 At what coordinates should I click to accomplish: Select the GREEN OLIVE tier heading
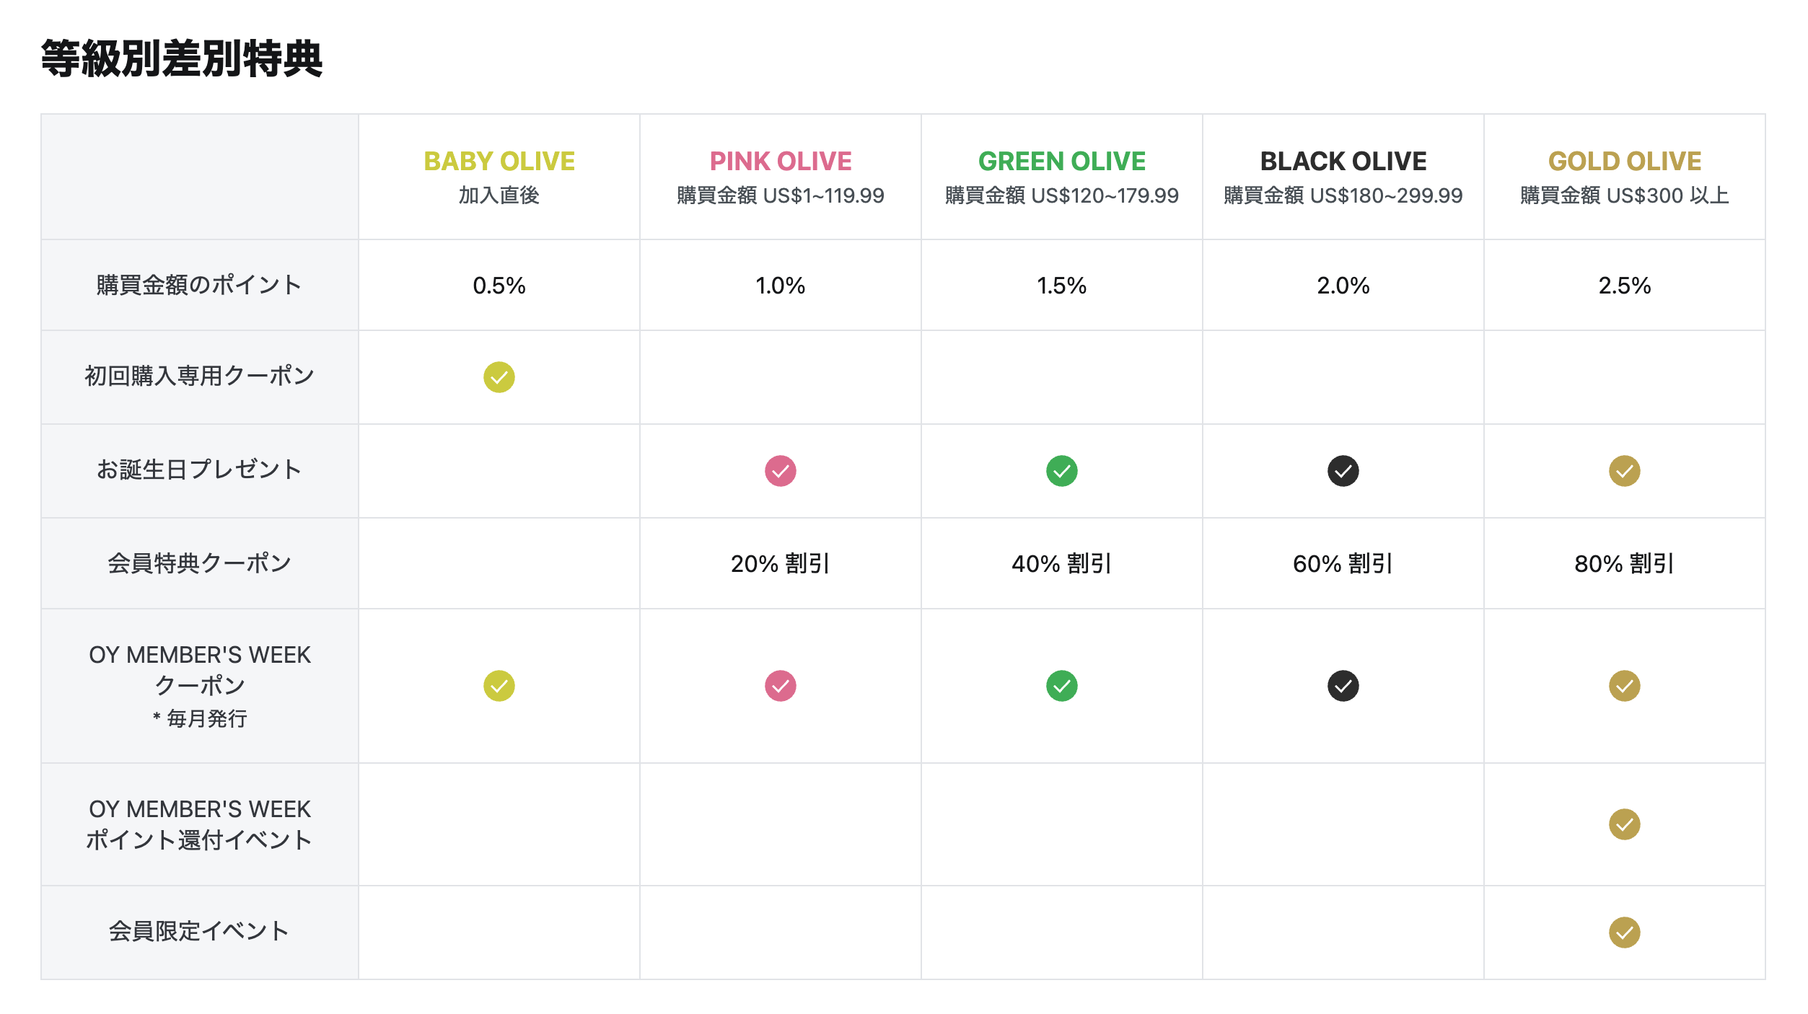point(1062,161)
